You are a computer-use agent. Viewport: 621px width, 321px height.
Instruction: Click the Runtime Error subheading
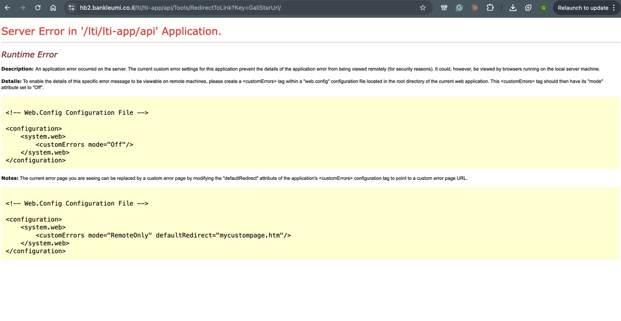[x=29, y=54]
